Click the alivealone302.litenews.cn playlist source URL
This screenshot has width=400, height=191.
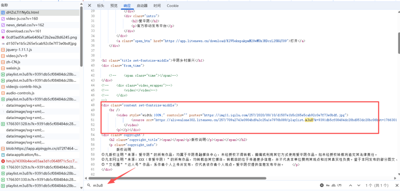[276, 120]
